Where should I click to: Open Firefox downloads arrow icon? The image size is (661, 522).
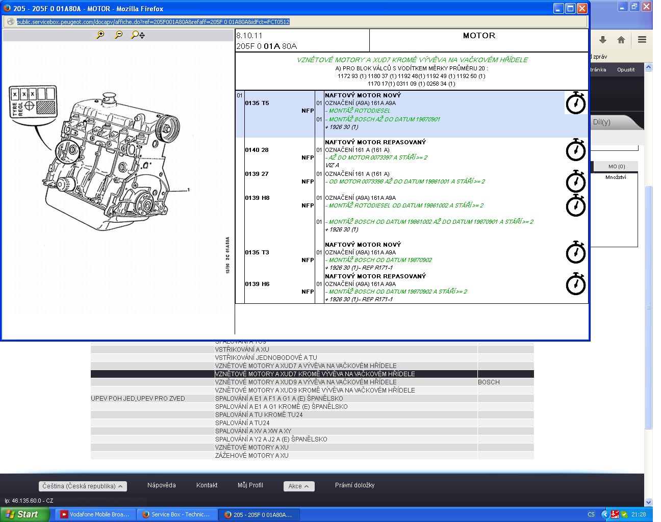[602, 40]
